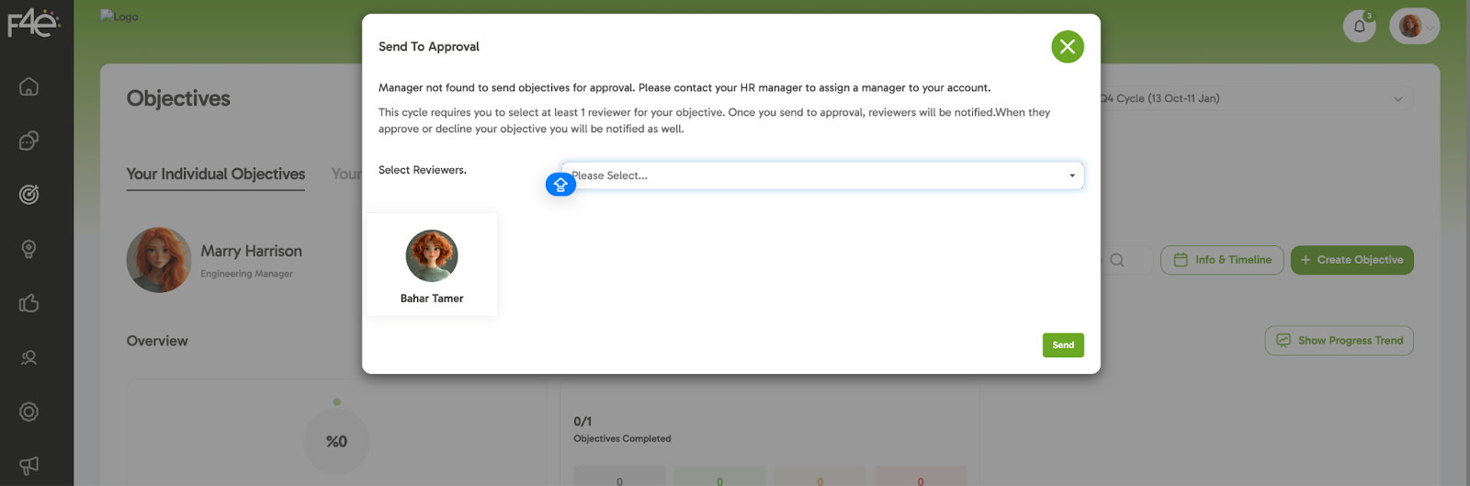Open the Home page from sidebar
The width and height of the screenshot is (1470, 486).
click(29, 86)
